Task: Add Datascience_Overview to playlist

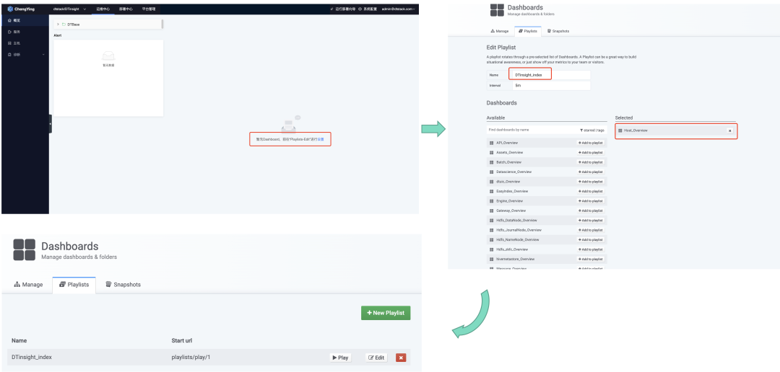Action: pyautogui.click(x=591, y=172)
